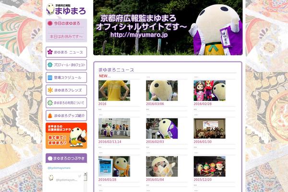Open the thumbnail above 2016/01/30
Image resolution: width=288 pixels, height=192 pixels.
[x=210, y=129]
